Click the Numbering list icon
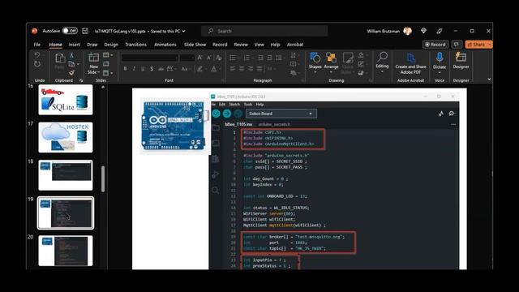This screenshot has width=519, height=292. 247,58
